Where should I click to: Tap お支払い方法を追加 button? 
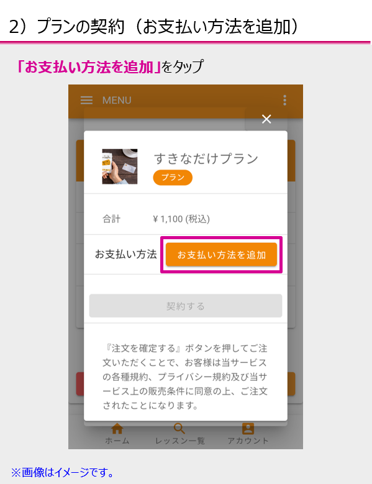[x=222, y=255]
